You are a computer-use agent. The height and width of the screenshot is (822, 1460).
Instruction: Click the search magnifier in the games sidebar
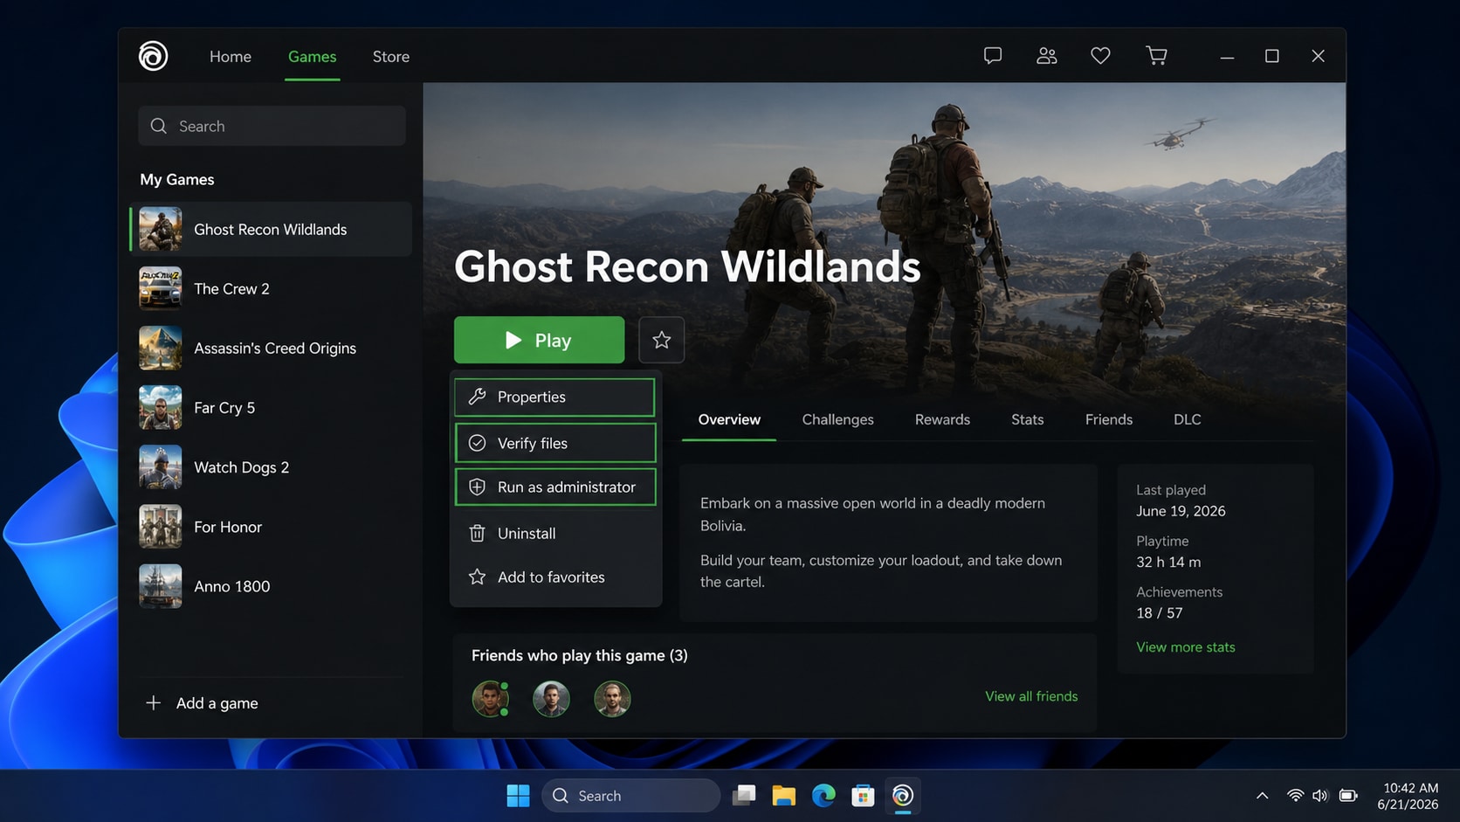pyautogui.click(x=158, y=126)
